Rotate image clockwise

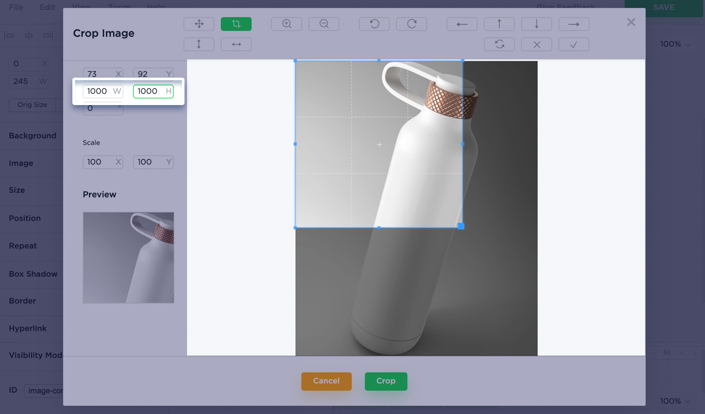[x=411, y=24]
